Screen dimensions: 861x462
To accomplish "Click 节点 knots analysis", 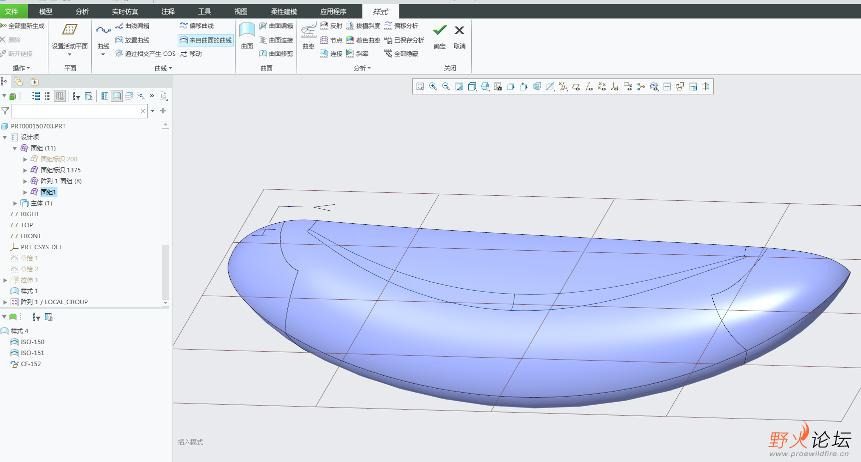I will coord(331,40).
